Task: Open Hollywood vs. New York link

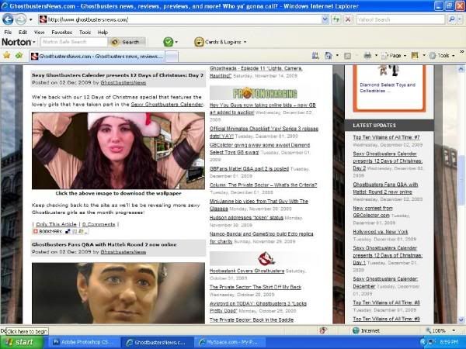Action: tap(381, 232)
